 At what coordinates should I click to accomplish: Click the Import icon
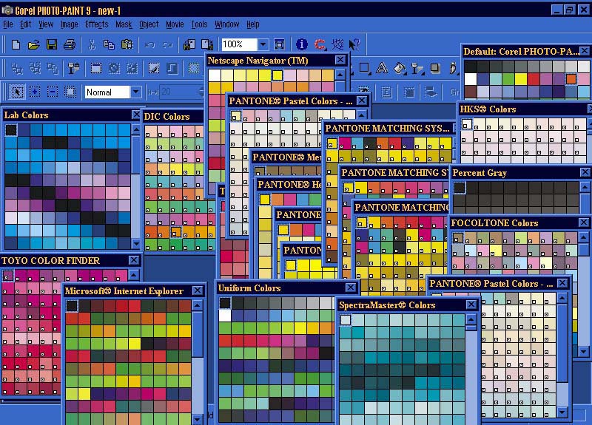[x=189, y=44]
